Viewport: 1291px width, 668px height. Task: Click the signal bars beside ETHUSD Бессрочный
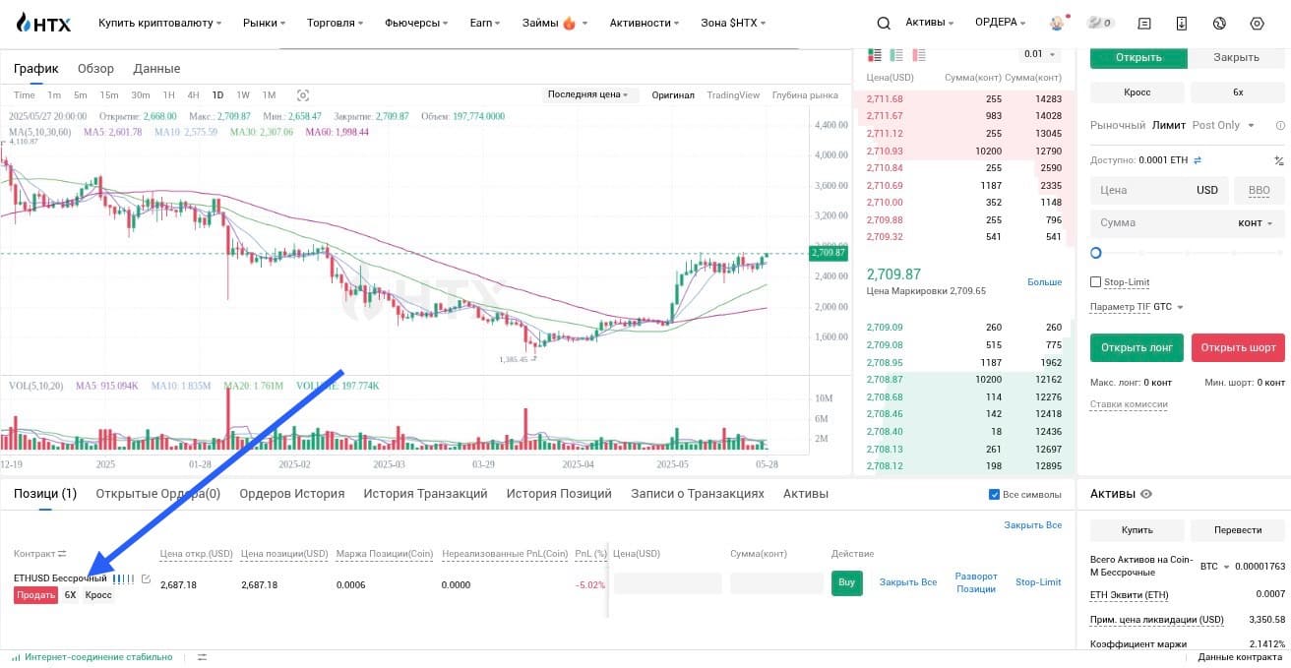point(123,578)
